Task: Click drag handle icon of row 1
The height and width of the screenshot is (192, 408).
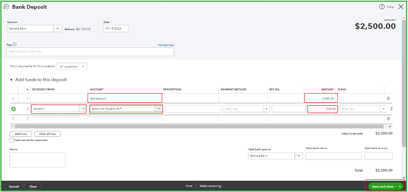Action: (x=14, y=98)
